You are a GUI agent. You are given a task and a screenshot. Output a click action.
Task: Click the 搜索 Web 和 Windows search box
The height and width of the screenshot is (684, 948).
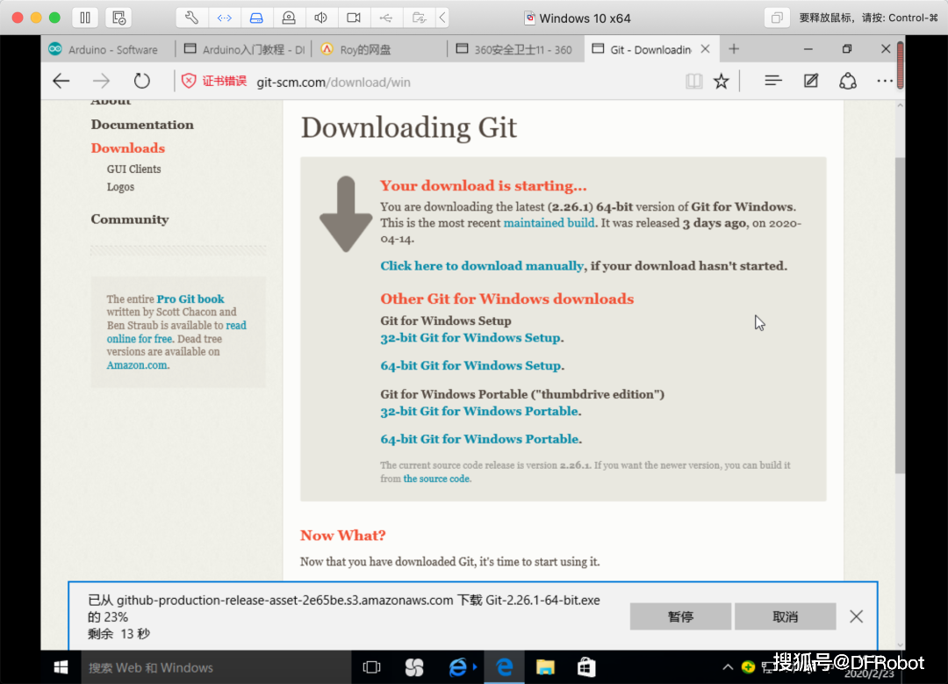pos(216,667)
